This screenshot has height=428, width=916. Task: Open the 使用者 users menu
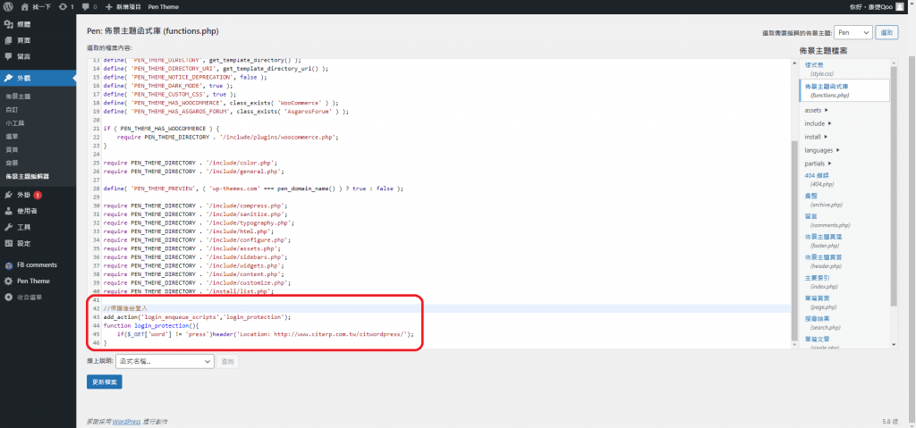(x=27, y=211)
